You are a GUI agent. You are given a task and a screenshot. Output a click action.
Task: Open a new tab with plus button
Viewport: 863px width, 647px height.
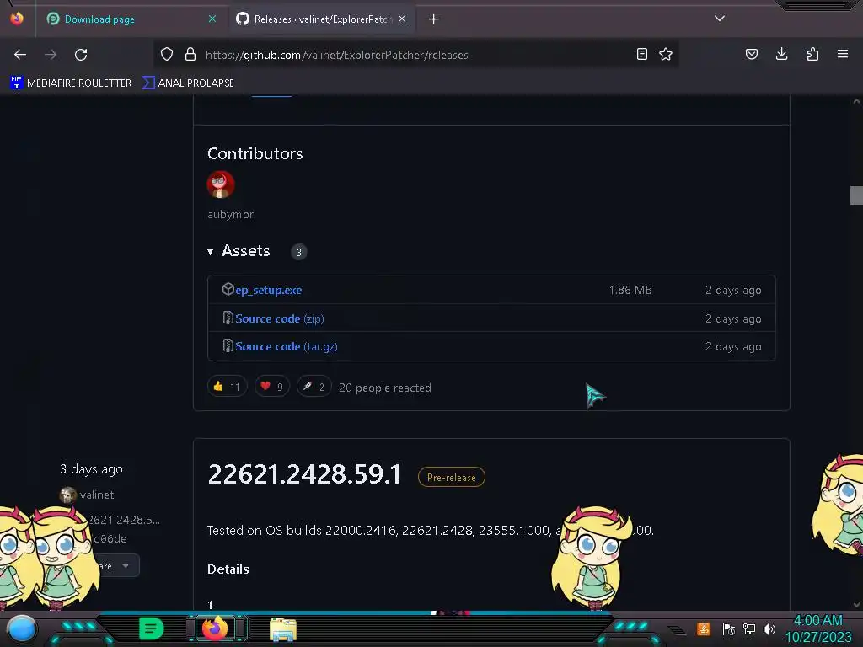[434, 19]
